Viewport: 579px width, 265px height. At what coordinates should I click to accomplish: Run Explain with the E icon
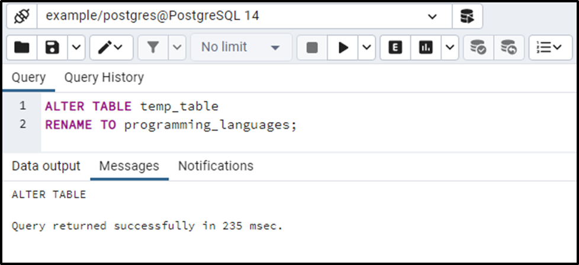(395, 47)
